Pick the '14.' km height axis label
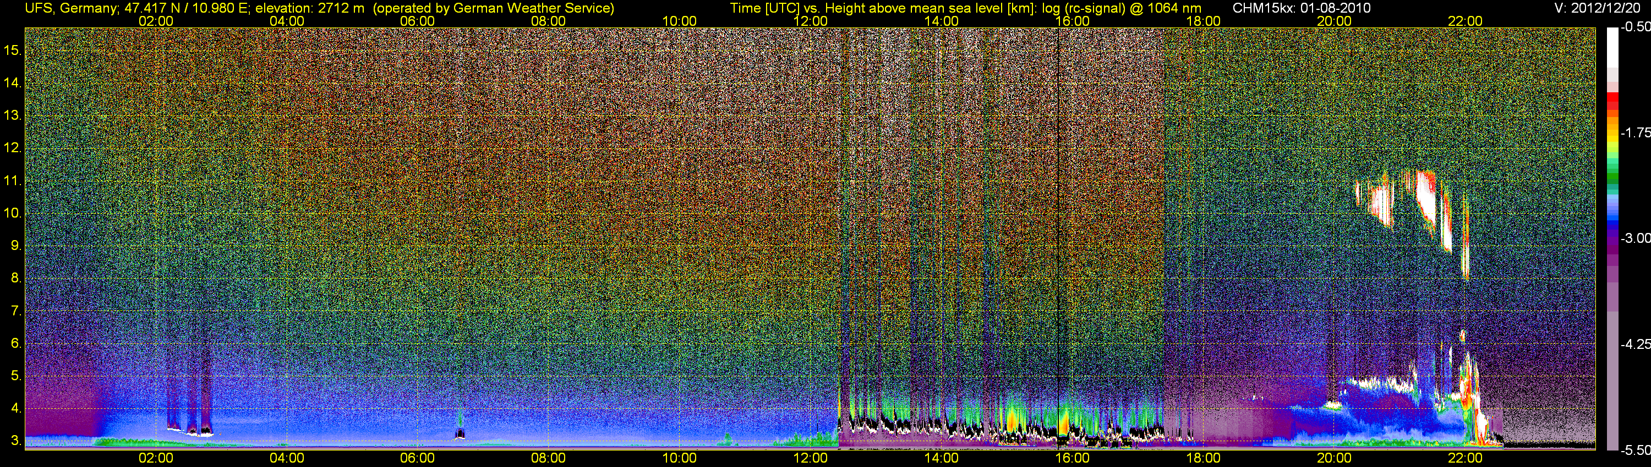This screenshot has width=1651, height=467. pos(12,83)
